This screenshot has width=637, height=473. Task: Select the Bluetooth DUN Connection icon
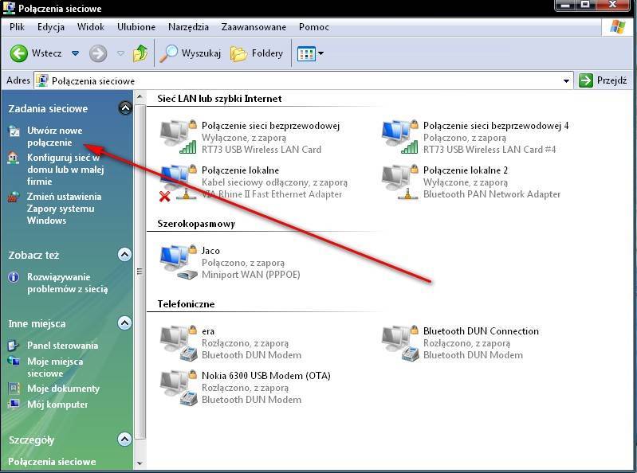[399, 342]
